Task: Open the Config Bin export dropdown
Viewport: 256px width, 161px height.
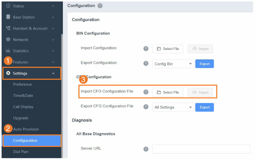Action: tap(173, 64)
